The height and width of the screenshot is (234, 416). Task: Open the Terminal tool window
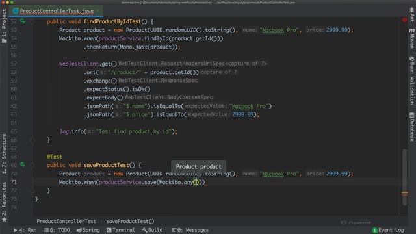[121, 230]
